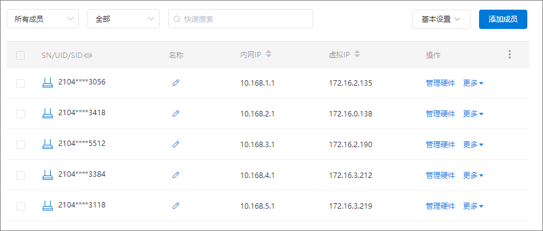Open 更多 menu for 172.16.3.219 row
The height and width of the screenshot is (231, 543).
[x=473, y=206]
